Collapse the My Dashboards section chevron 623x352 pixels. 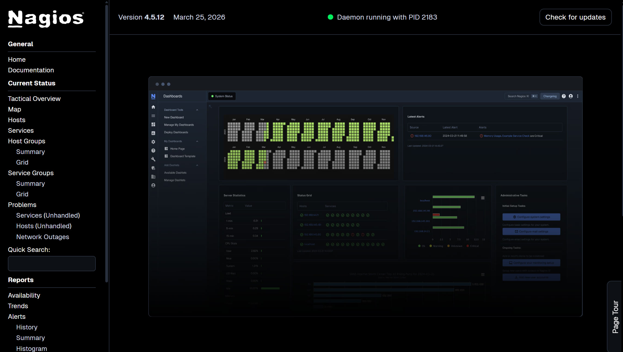click(x=197, y=141)
